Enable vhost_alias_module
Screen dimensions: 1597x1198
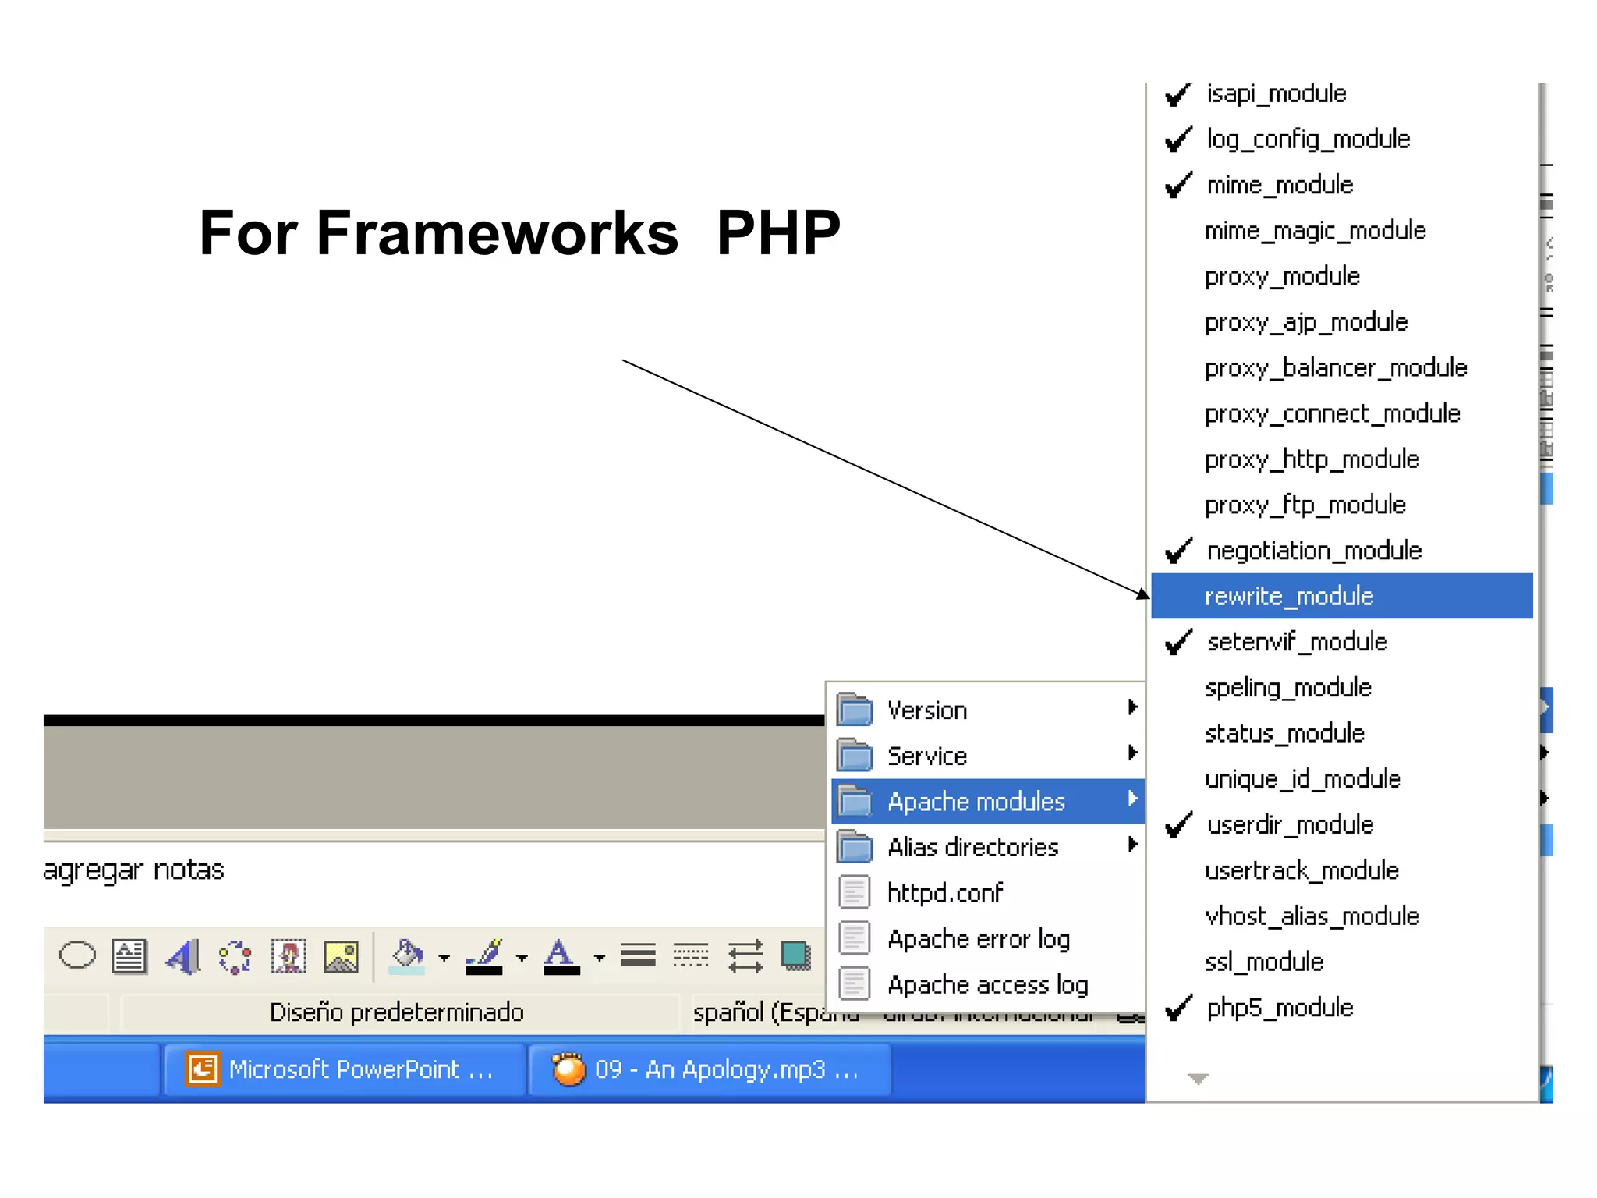1342,916
